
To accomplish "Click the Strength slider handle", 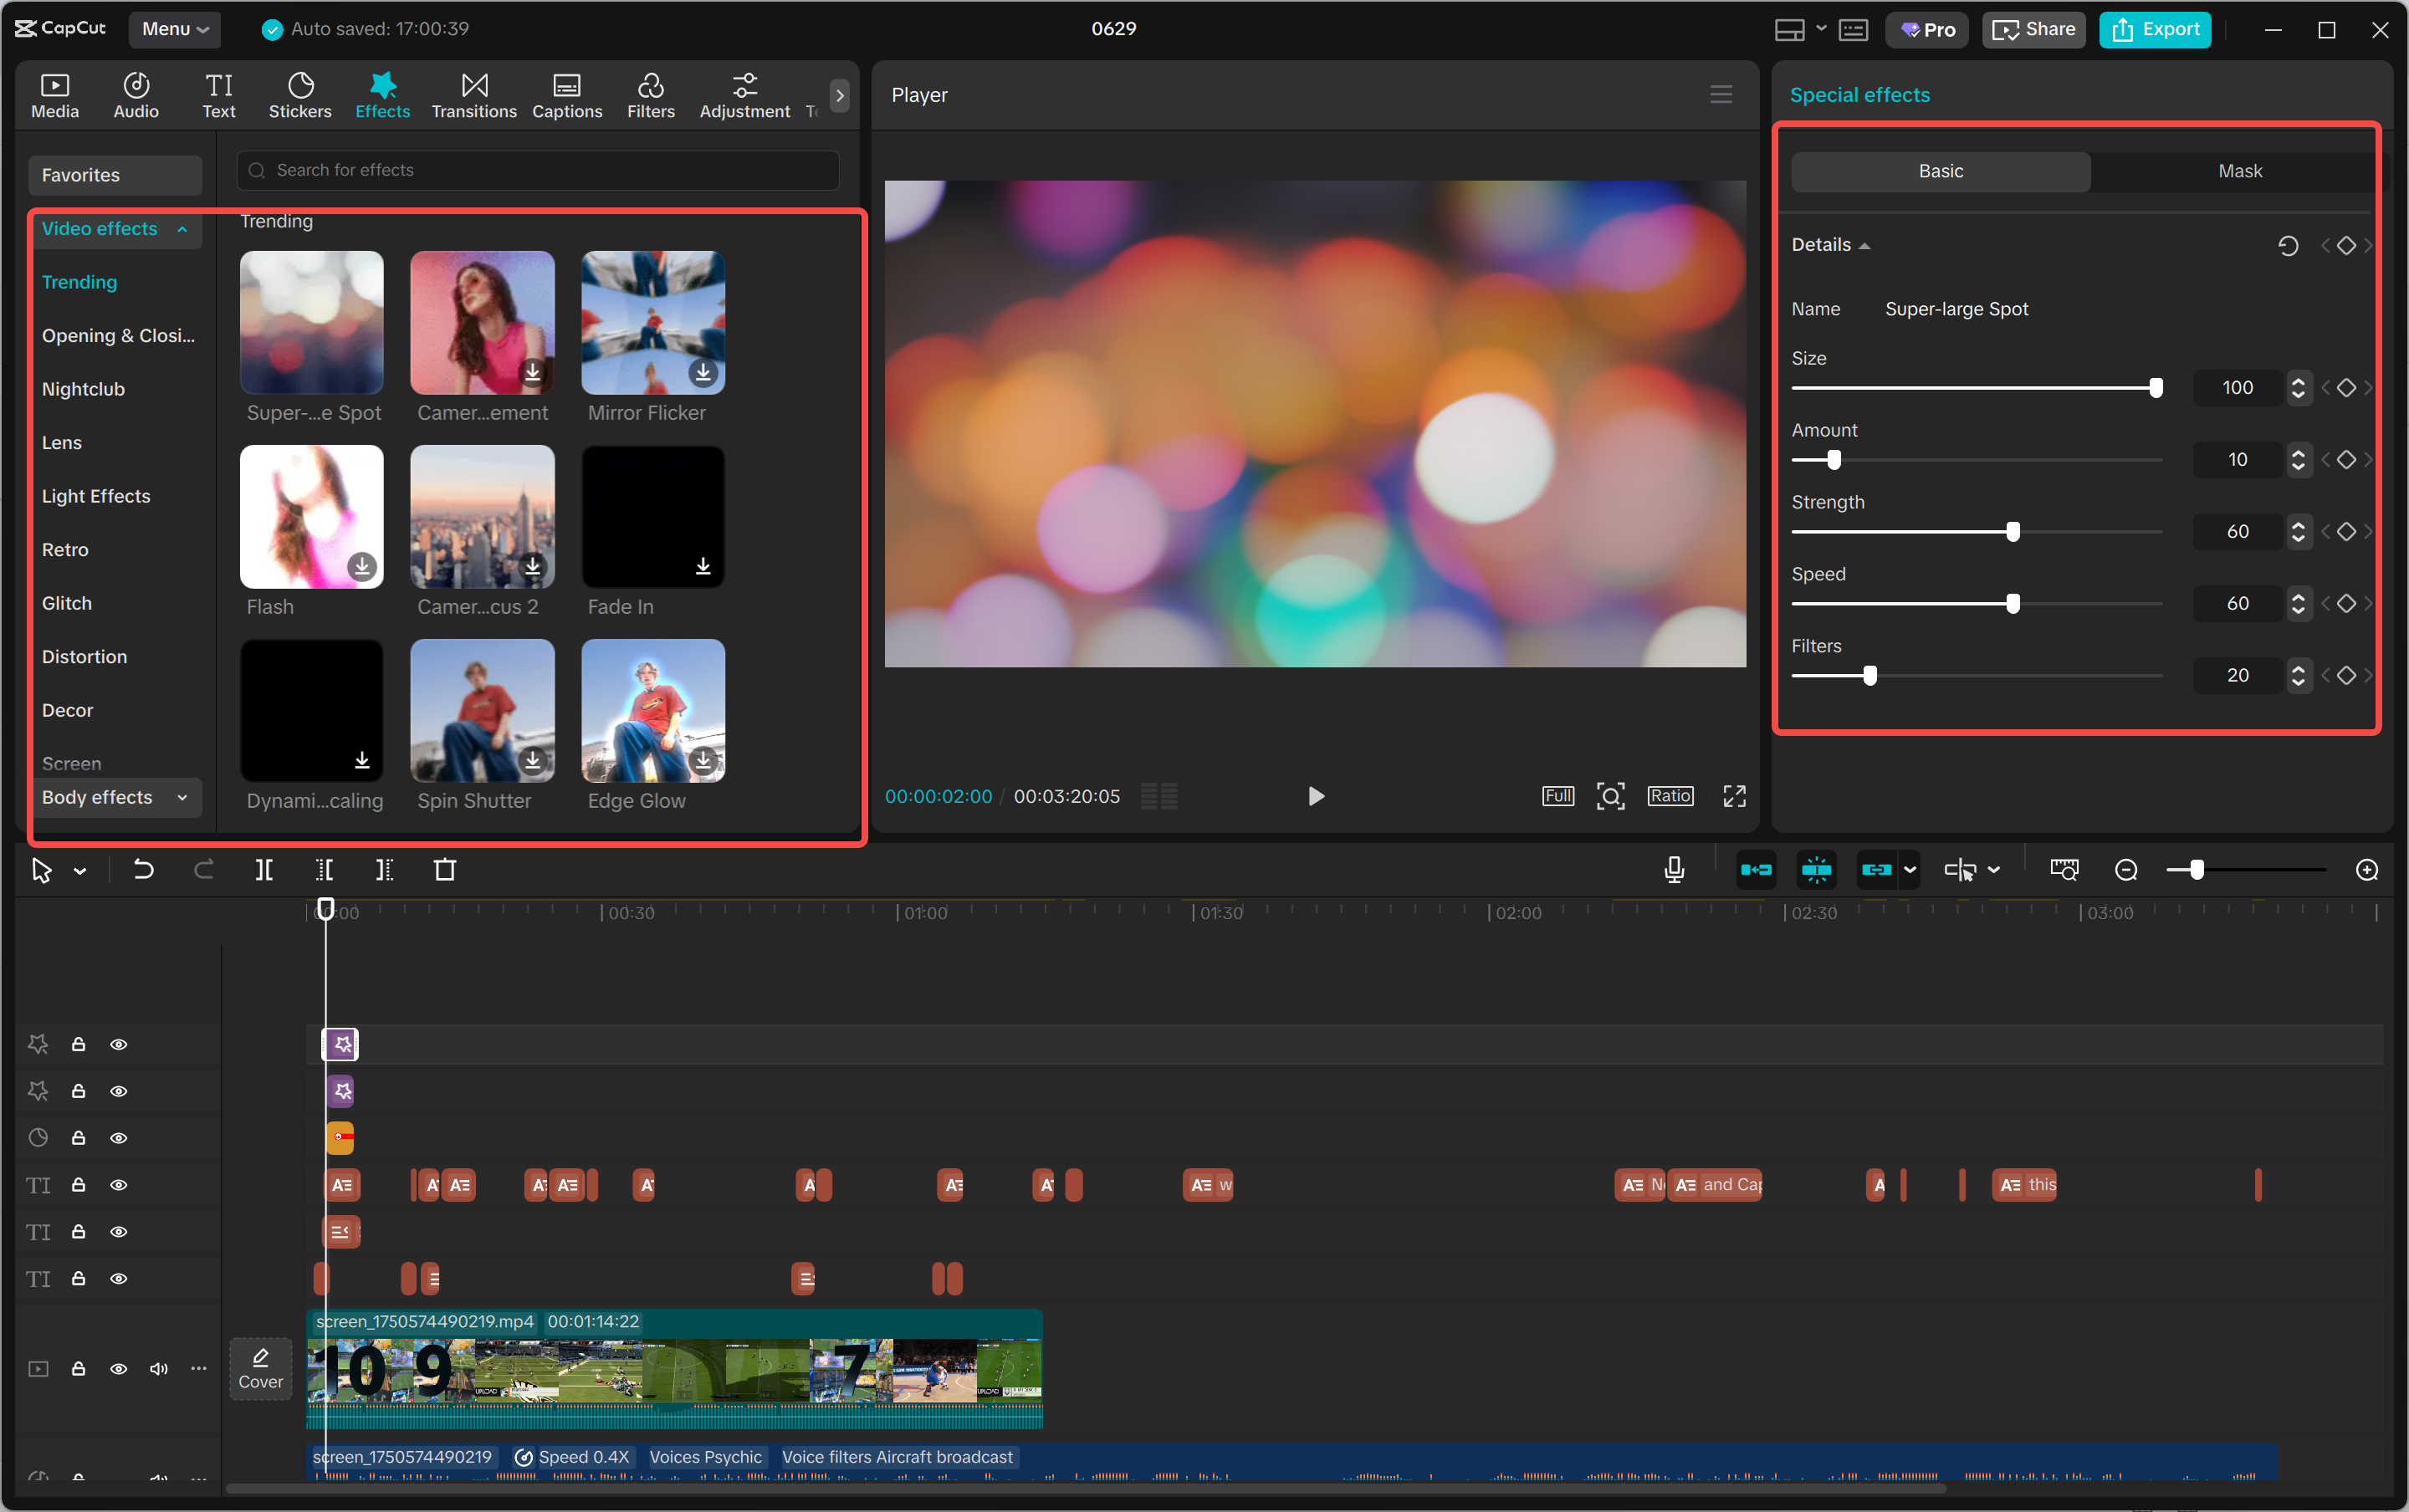I will coord(2012,531).
